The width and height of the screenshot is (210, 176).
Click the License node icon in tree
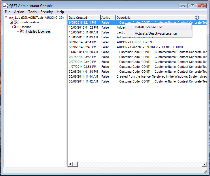click(17, 27)
